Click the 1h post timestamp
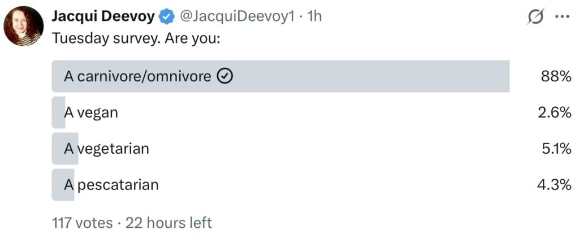Image resolution: width=579 pixels, height=238 pixels. tap(314, 17)
